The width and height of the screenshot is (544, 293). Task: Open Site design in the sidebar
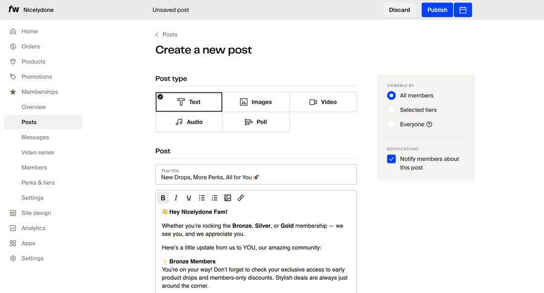click(36, 213)
